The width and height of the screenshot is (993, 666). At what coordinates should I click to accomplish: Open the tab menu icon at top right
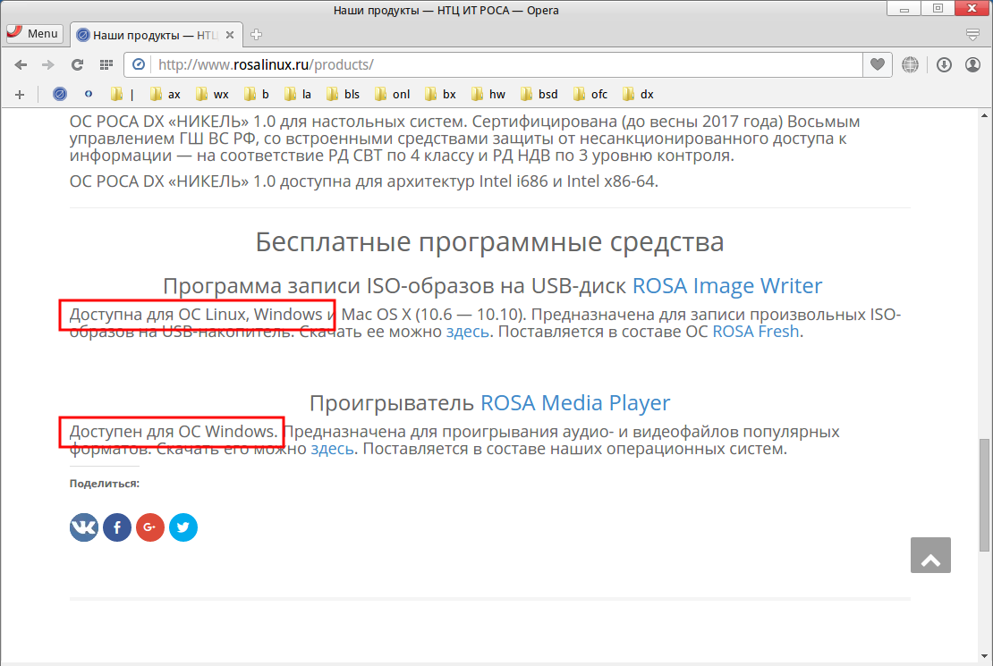[x=972, y=35]
